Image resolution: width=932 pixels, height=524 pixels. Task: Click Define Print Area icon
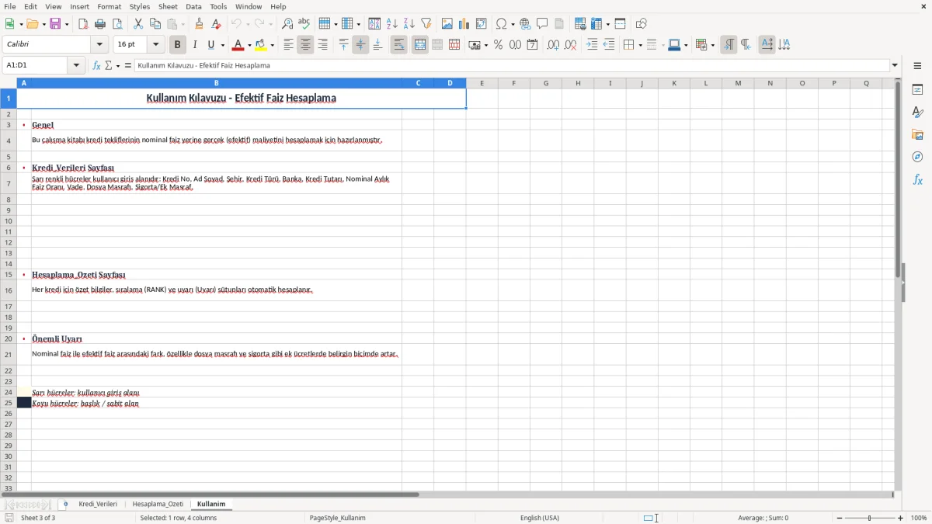click(580, 24)
